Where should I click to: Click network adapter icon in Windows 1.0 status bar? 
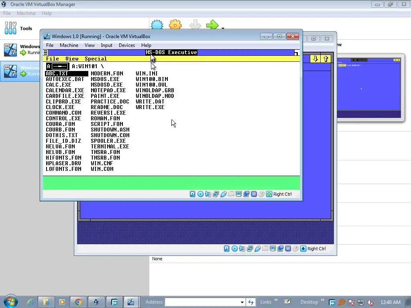pyautogui.click(x=216, y=194)
